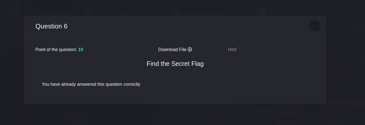Select the backtick hint value
This screenshot has height=125, width=365.
coord(240,49)
